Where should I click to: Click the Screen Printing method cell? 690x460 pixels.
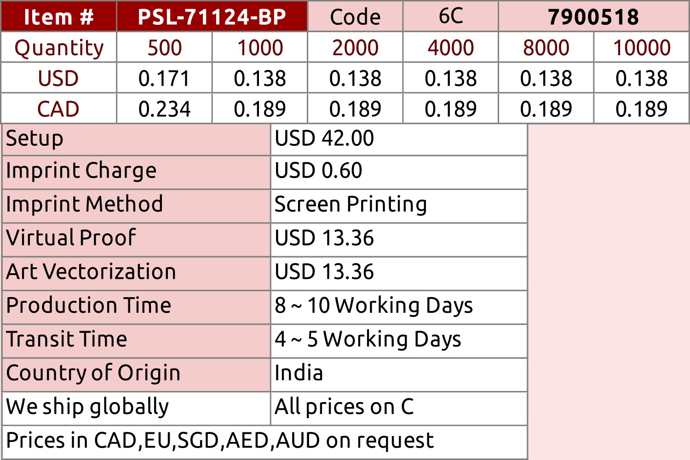tap(399, 206)
